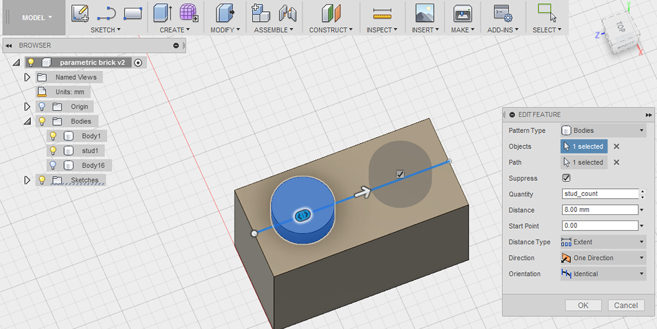This screenshot has width=657, height=329.
Task: Click the Create Form purple sphere icon
Action: (189, 13)
